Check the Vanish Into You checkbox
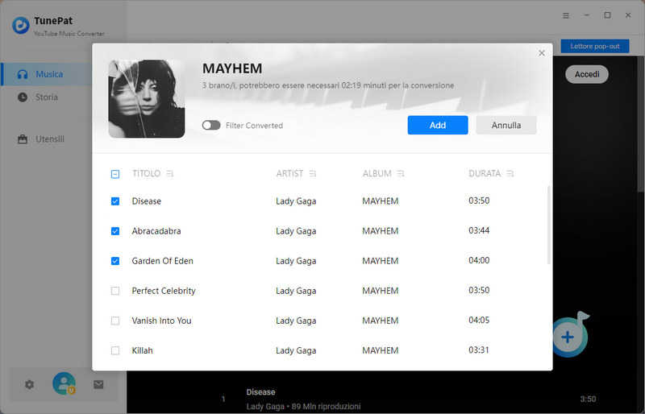 (x=115, y=321)
